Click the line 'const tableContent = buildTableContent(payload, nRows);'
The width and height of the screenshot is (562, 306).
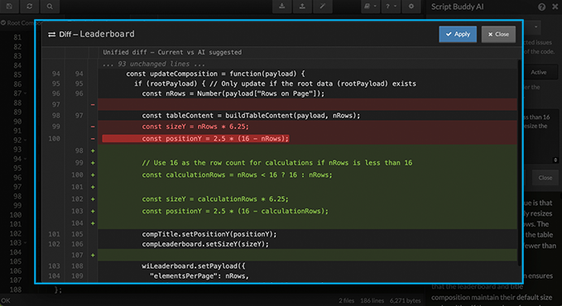251,116
